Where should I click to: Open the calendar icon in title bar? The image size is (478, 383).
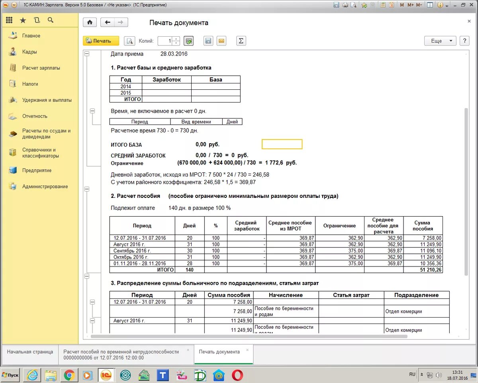392,5
